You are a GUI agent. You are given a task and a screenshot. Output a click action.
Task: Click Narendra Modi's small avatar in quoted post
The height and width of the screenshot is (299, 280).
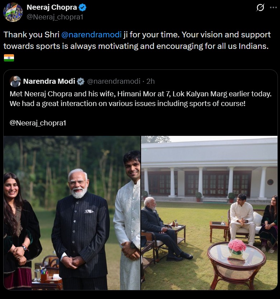(x=15, y=81)
